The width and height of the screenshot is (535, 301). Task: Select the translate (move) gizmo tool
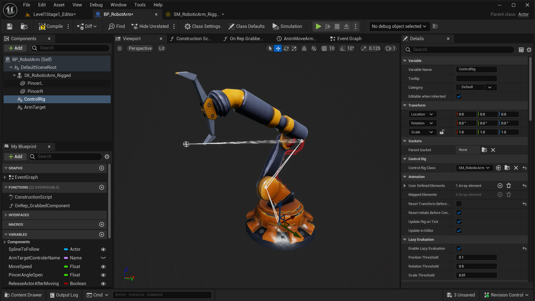pyautogui.click(x=278, y=48)
